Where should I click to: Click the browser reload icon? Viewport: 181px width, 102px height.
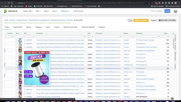pos(9,3)
